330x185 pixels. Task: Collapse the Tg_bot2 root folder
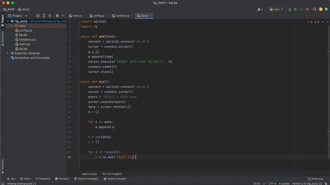[8, 21]
